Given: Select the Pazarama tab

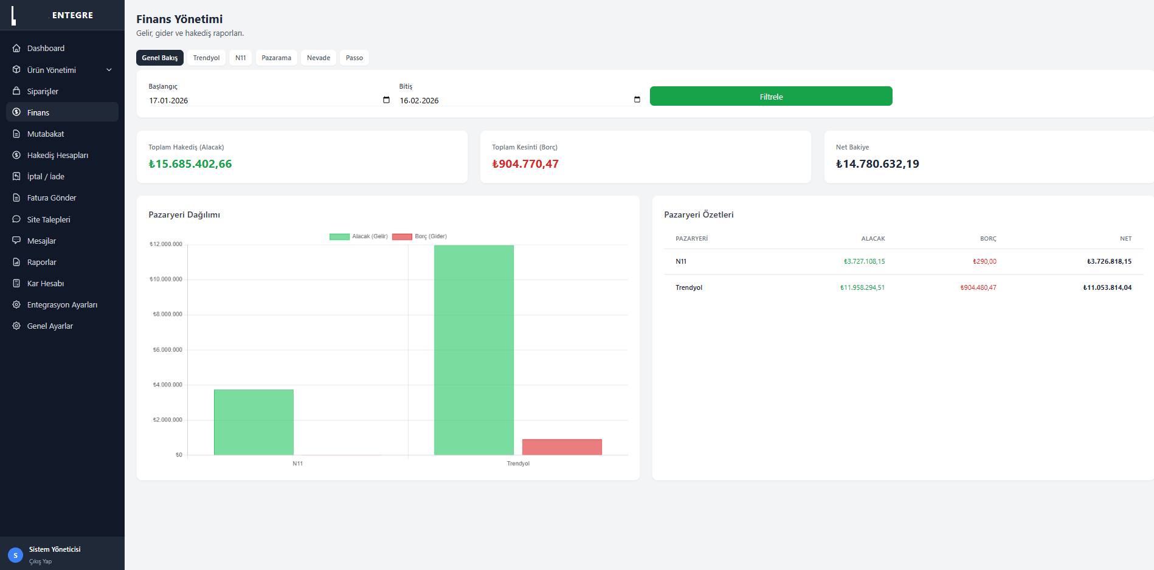Looking at the screenshot, I should point(276,58).
